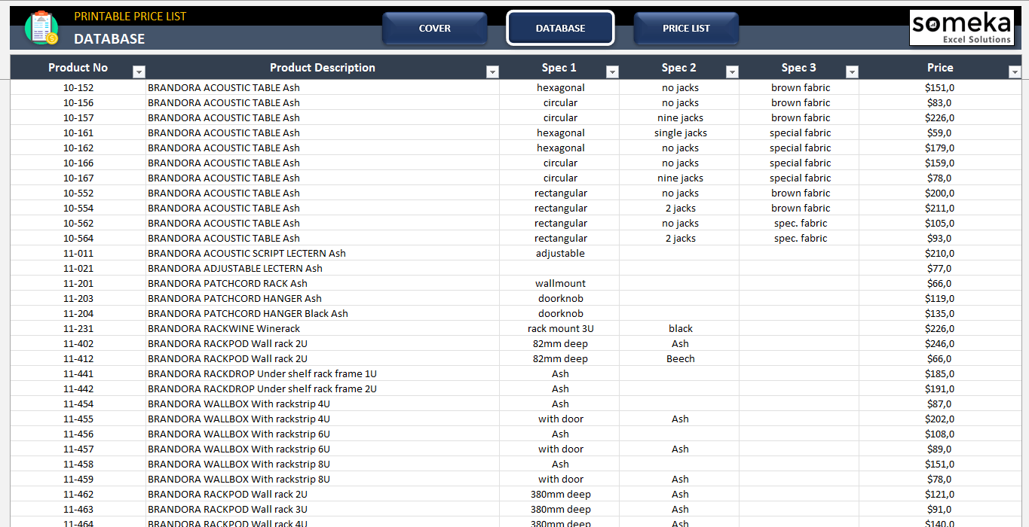Image resolution: width=1029 pixels, height=527 pixels.
Task: Select WALLBOX With rackstrip 4U row 11-454
Action: point(323,404)
